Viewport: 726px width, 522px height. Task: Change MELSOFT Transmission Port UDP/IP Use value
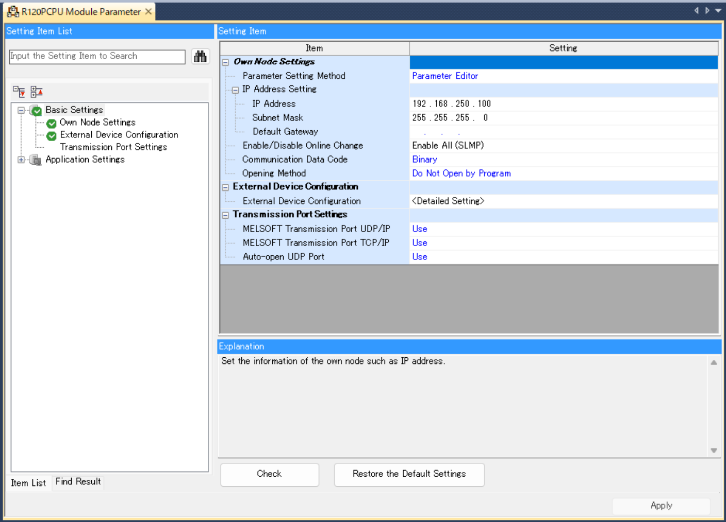[564, 229]
